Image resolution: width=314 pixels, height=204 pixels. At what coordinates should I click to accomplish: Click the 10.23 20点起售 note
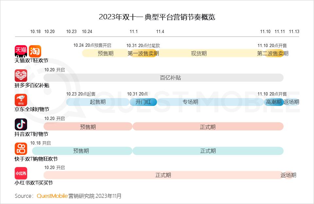(x=81, y=94)
